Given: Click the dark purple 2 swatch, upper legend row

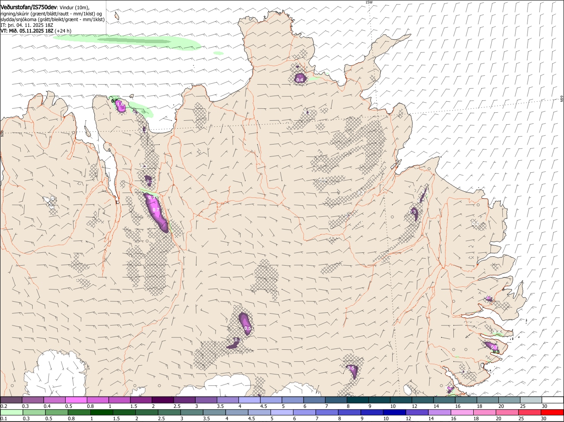Looking at the screenshot, I should coord(163,400).
